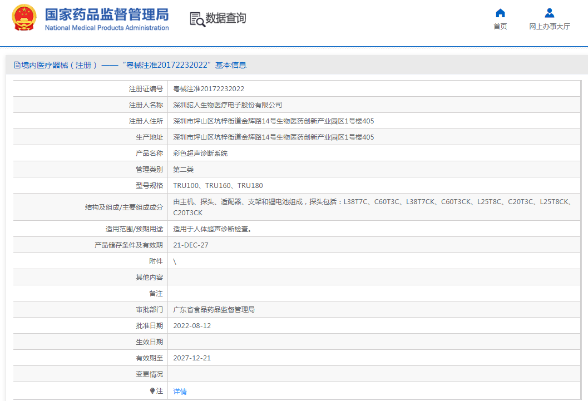The width and height of the screenshot is (588, 401).
Task: Select approval date 2022-08-12
Action: [192, 326]
